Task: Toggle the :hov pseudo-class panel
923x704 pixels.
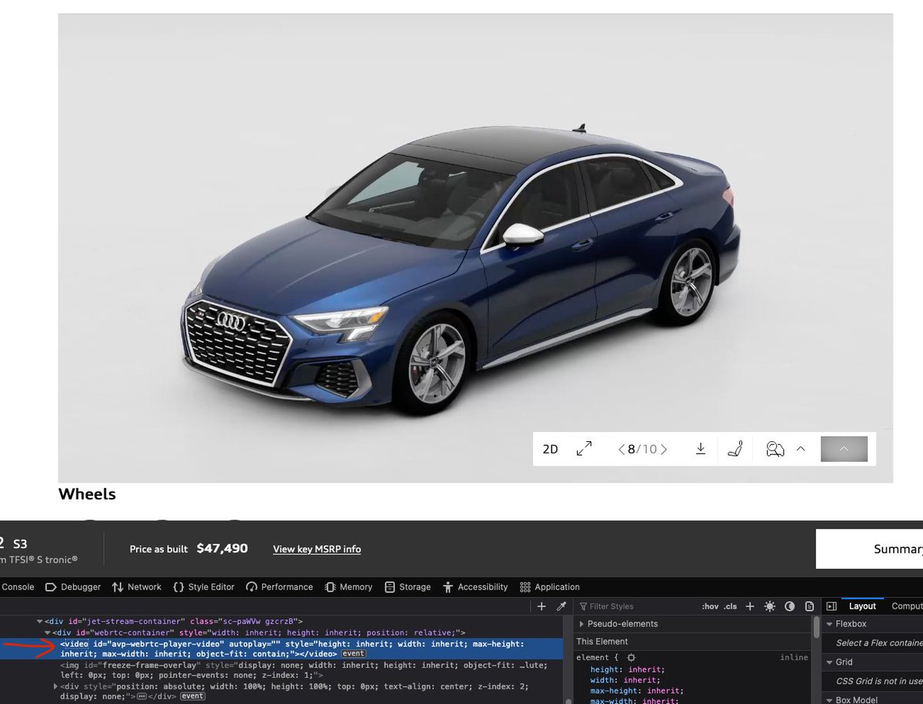Action: click(709, 606)
